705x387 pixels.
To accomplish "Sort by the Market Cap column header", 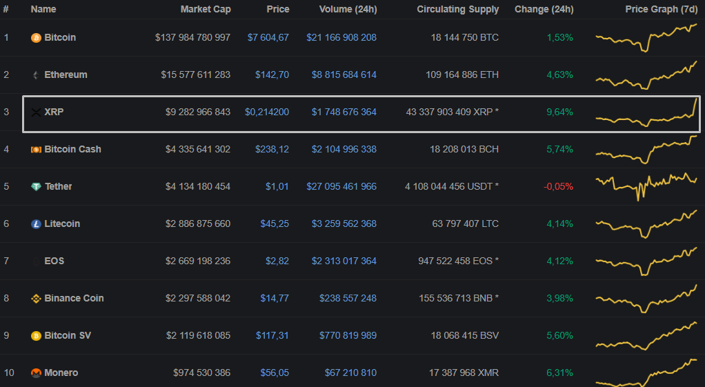I will [x=206, y=9].
